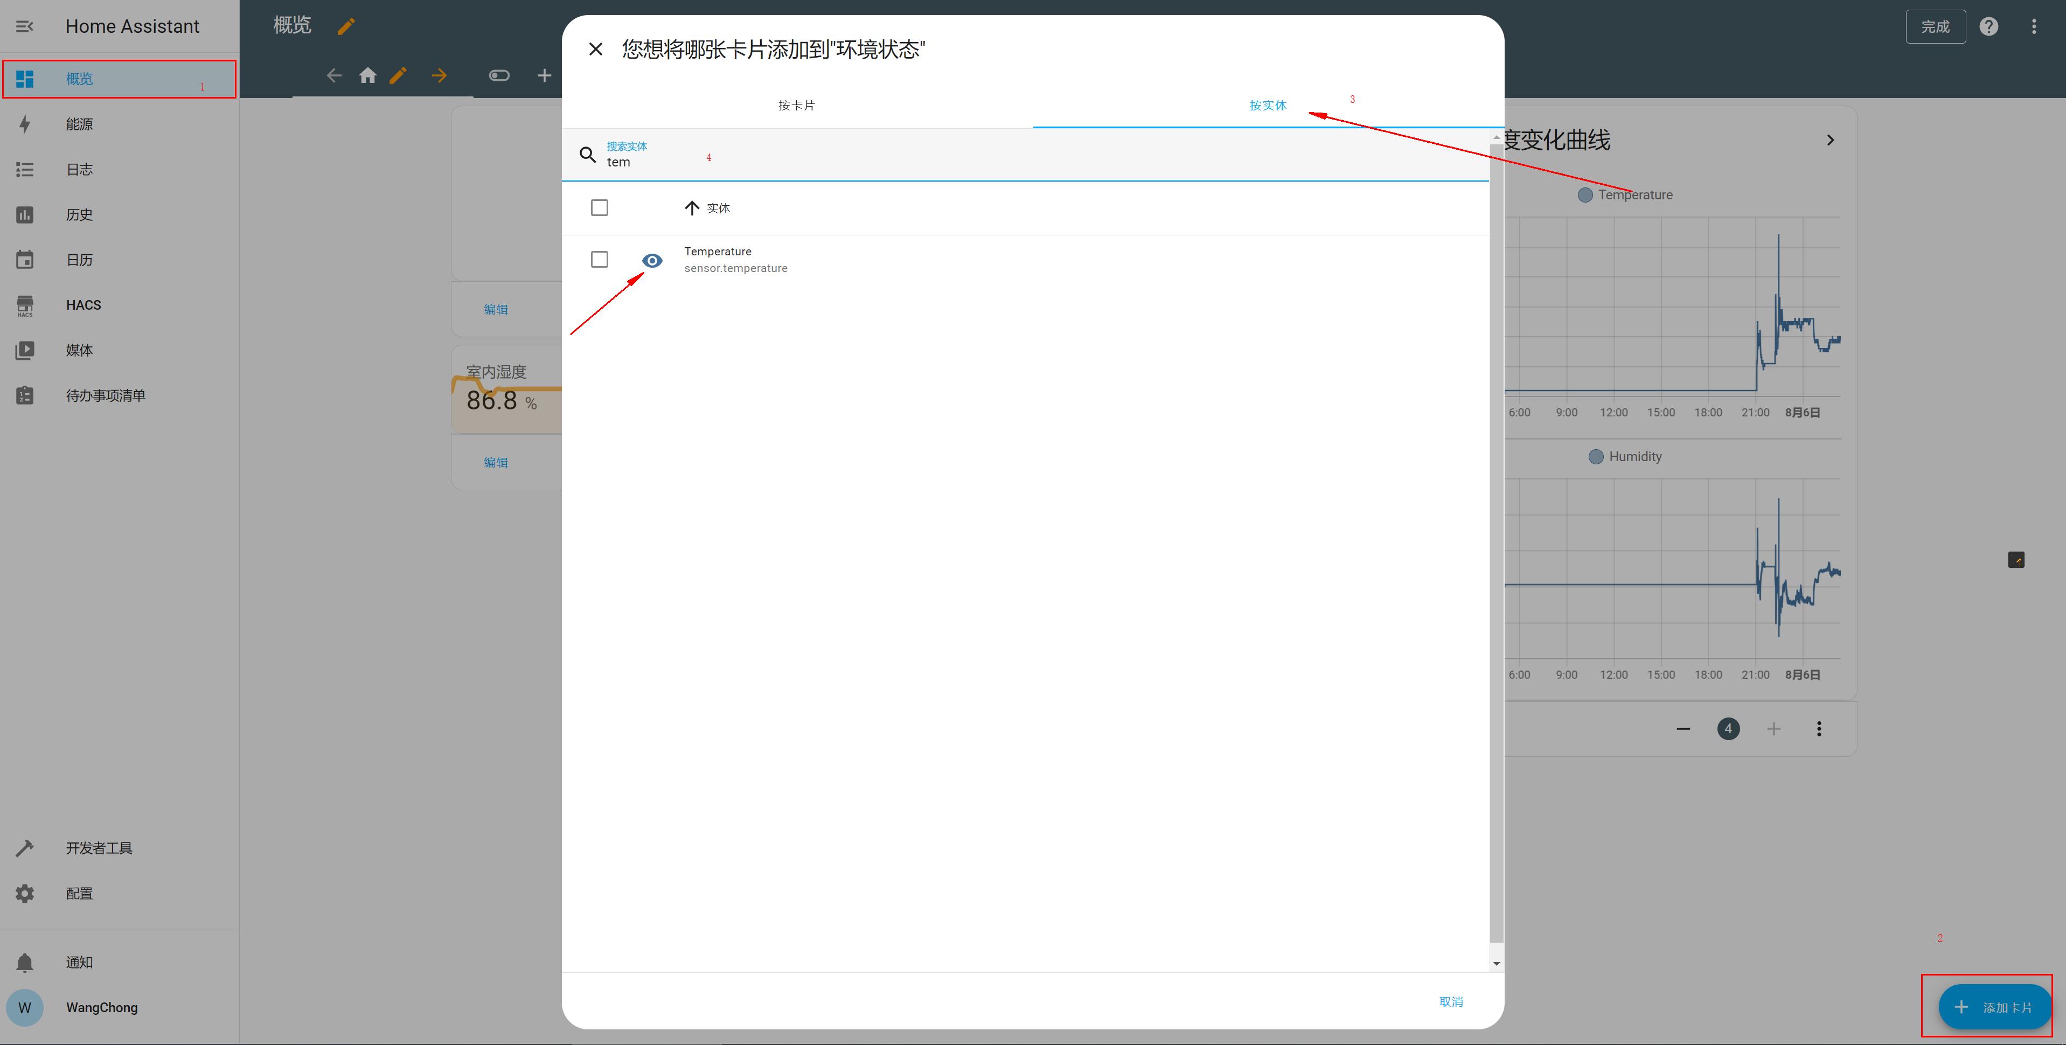This screenshot has width=2066, height=1045.
Task: Click the search magnifier icon
Action: point(588,155)
